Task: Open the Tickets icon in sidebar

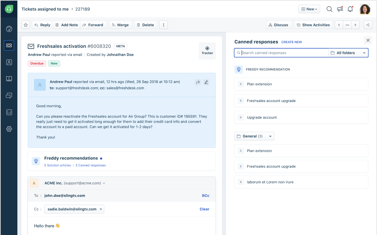Action: pyautogui.click(x=9, y=45)
